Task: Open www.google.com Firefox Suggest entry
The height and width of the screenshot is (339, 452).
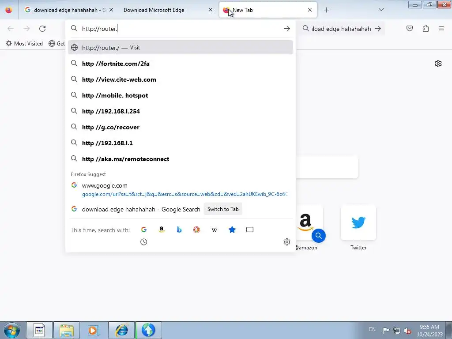Action: click(181, 190)
